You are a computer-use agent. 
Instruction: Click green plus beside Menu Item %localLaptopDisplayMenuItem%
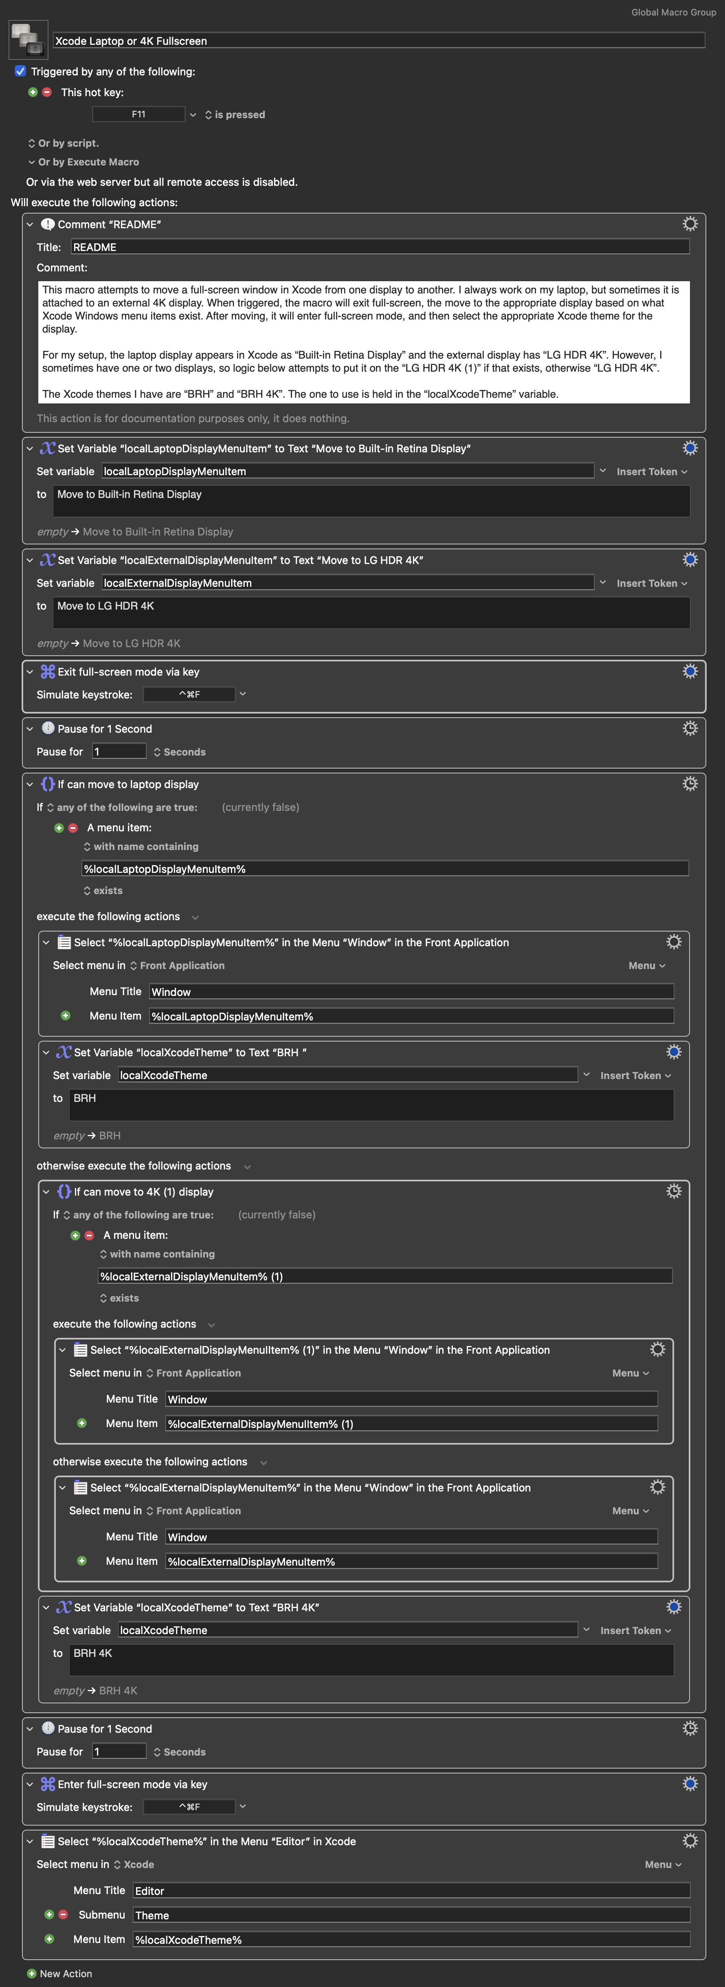pos(66,1016)
